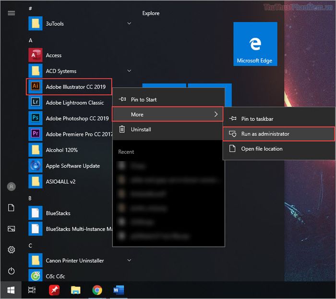Expand the ACD Systems folder chevron
The height and width of the screenshot is (299, 336).
click(x=129, y=71)
